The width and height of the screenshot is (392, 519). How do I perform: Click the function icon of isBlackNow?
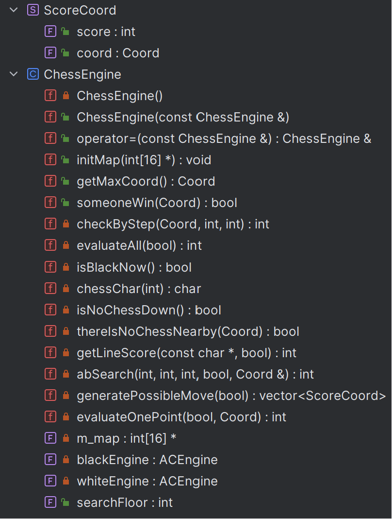pos(50,267)
